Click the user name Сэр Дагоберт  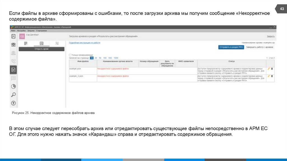coord(33,34)
